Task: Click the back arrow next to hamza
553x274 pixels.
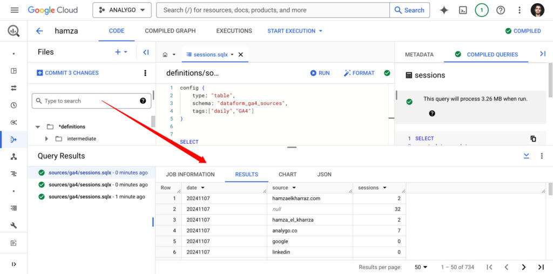Action: pos(39,31)
